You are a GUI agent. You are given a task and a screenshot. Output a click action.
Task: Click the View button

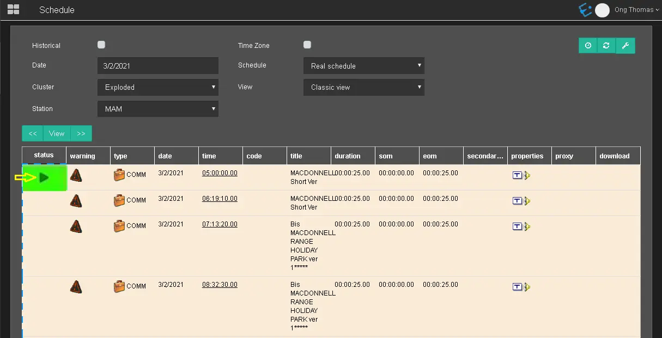57,133
